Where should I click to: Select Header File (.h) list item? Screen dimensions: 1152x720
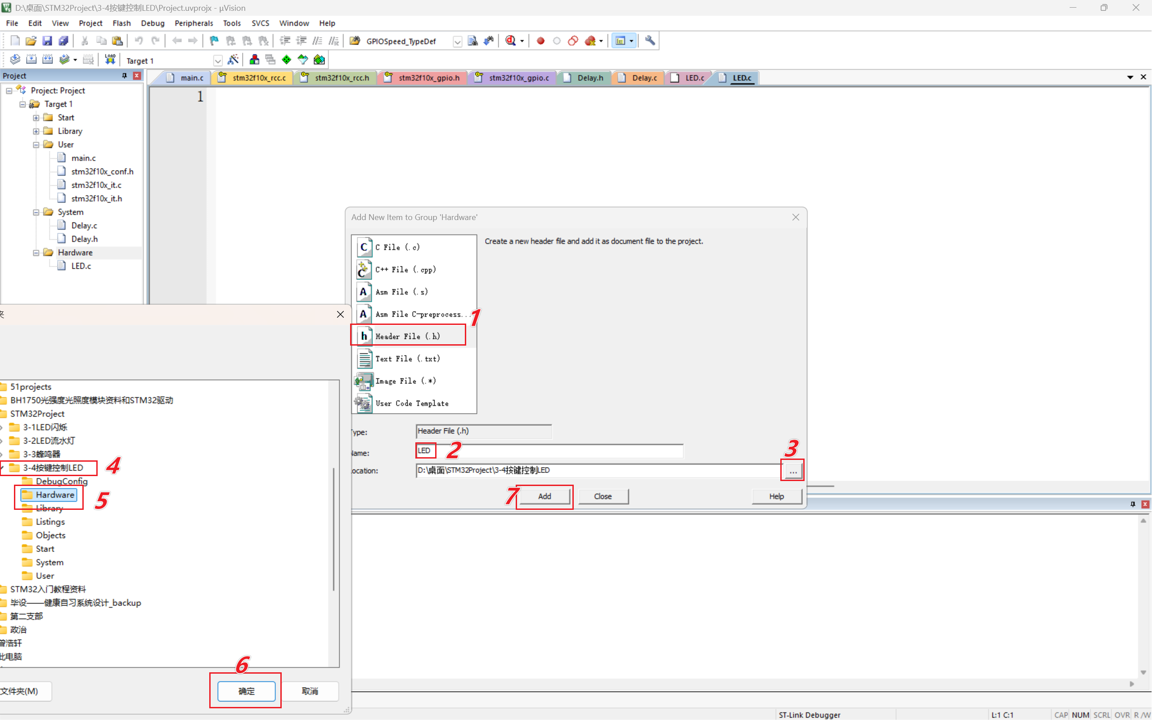click(x=408, y=336)
